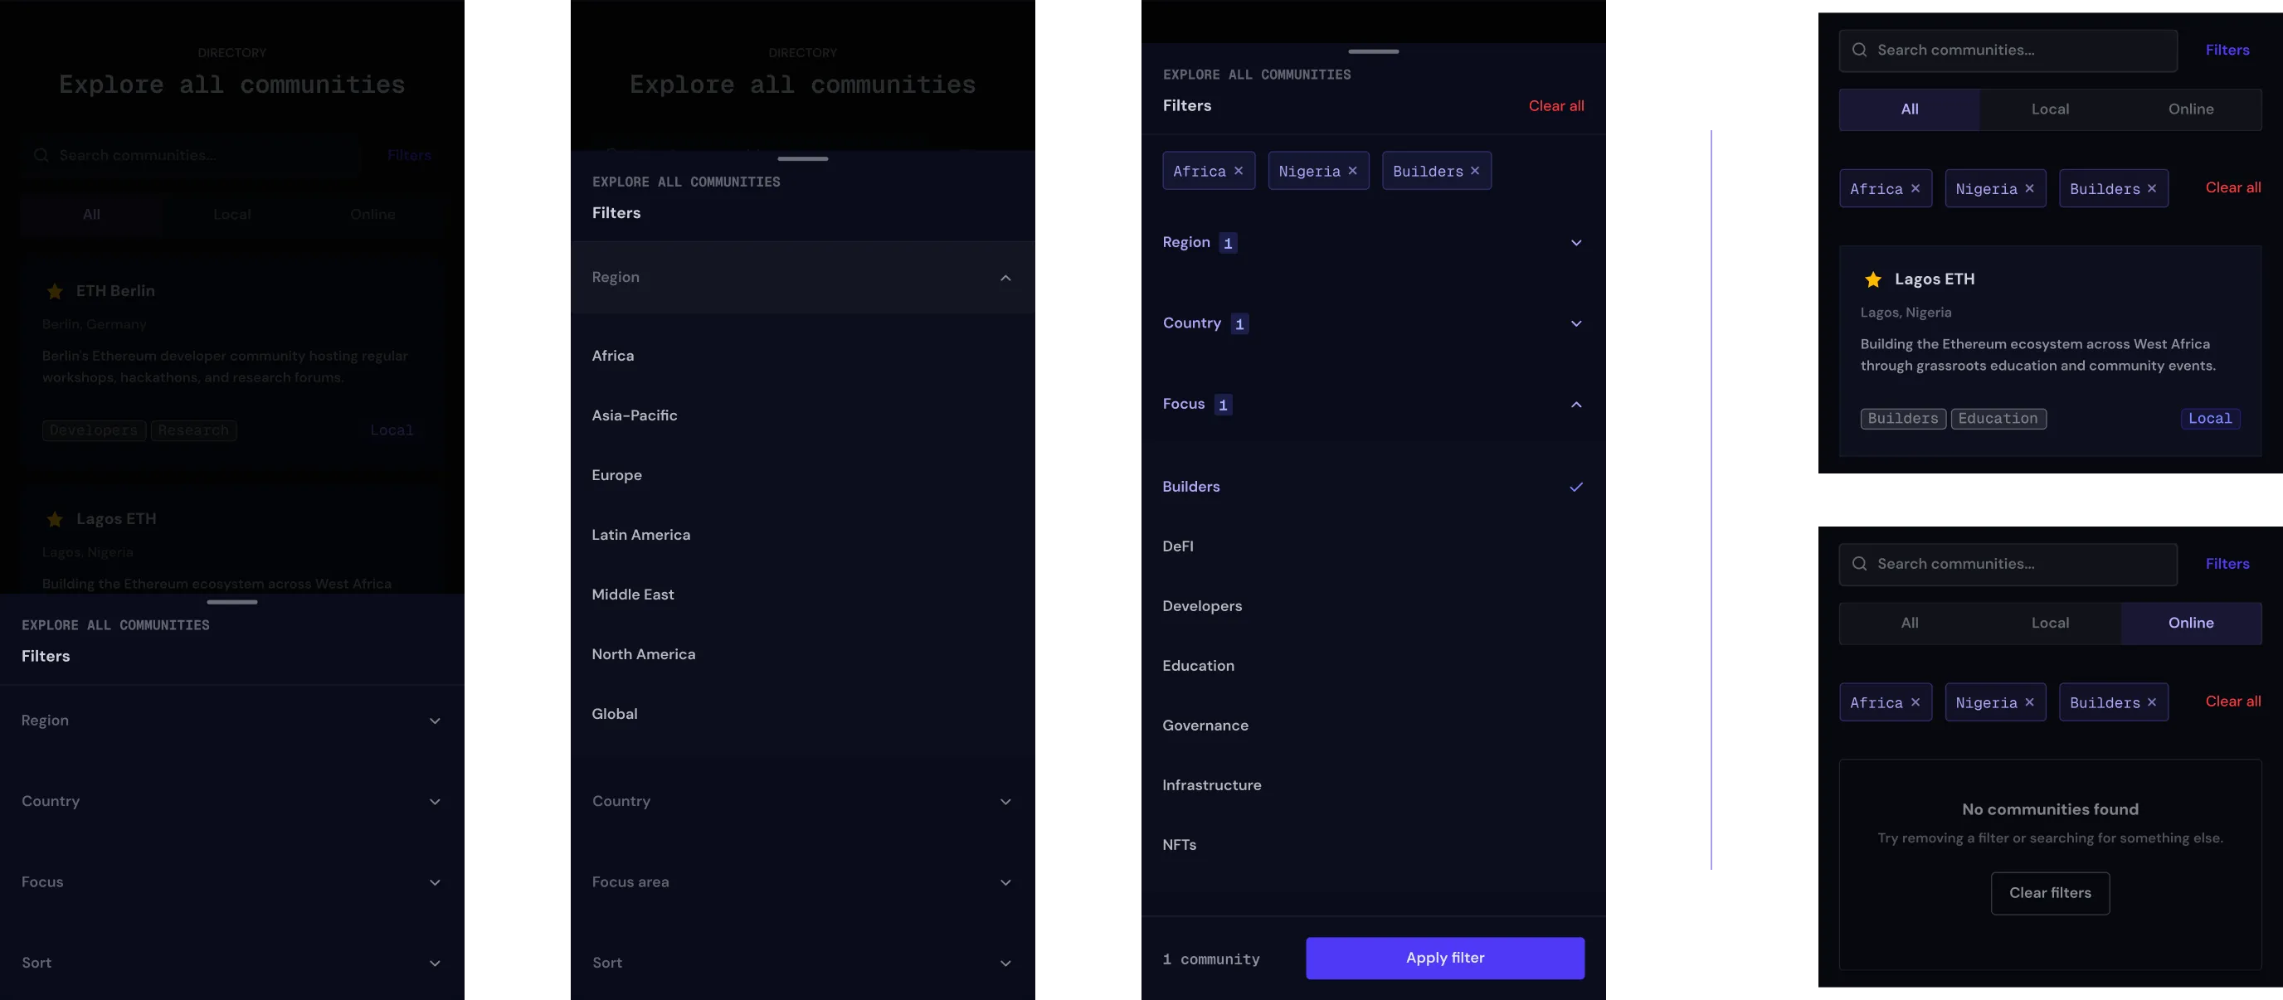
Task: Select the NFTs focus option
Action: 1373,845
